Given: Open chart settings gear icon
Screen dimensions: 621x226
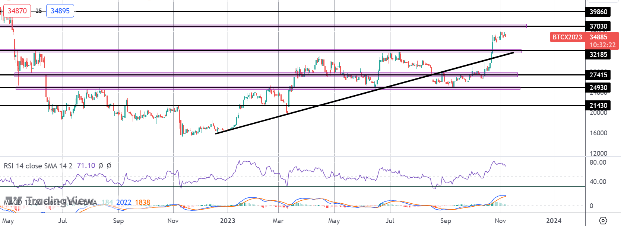Looking at the screenshot, I should [603, 220].
